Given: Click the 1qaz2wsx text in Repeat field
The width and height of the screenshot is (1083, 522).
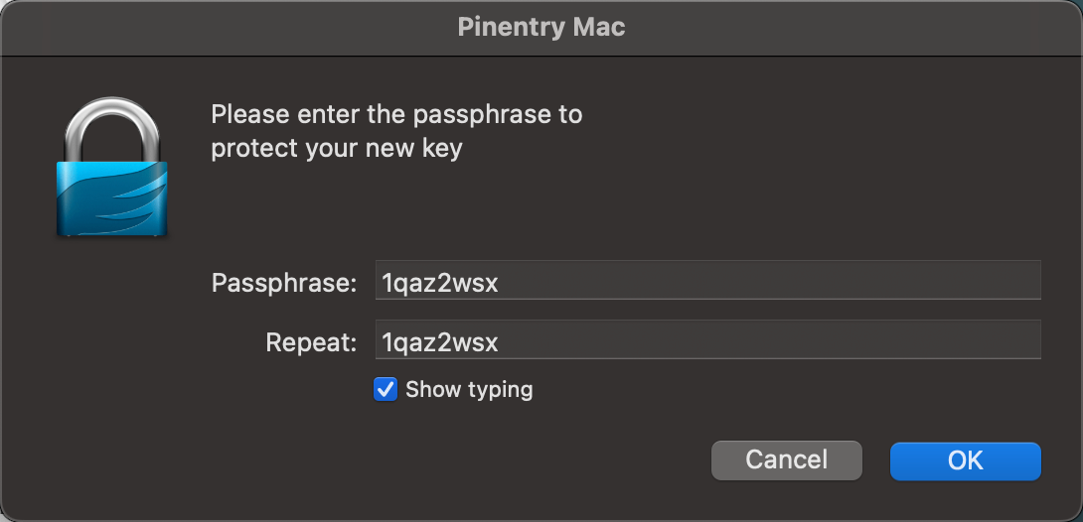Looking at the screenshot, I should pos(440,342).
